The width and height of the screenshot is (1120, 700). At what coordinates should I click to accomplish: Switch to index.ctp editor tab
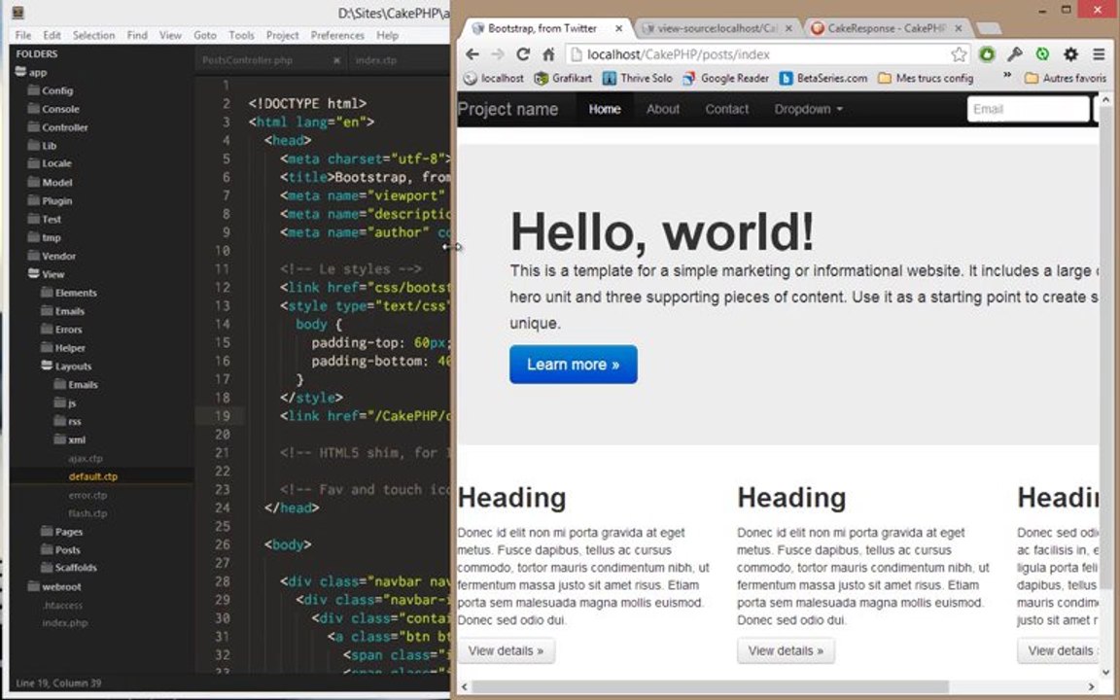(x=376, y=60)
